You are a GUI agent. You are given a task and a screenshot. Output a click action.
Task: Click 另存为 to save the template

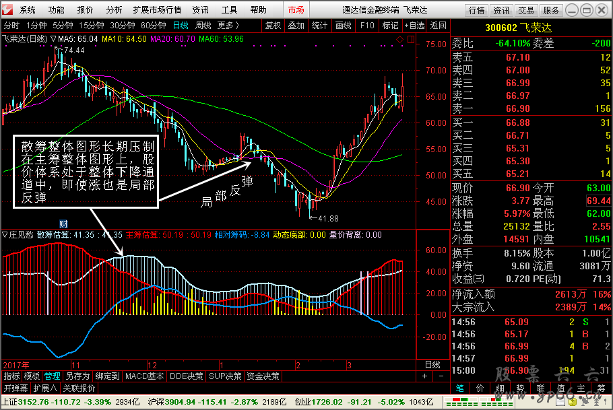(77, 376)
